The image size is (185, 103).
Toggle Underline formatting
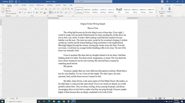point(25,12)
